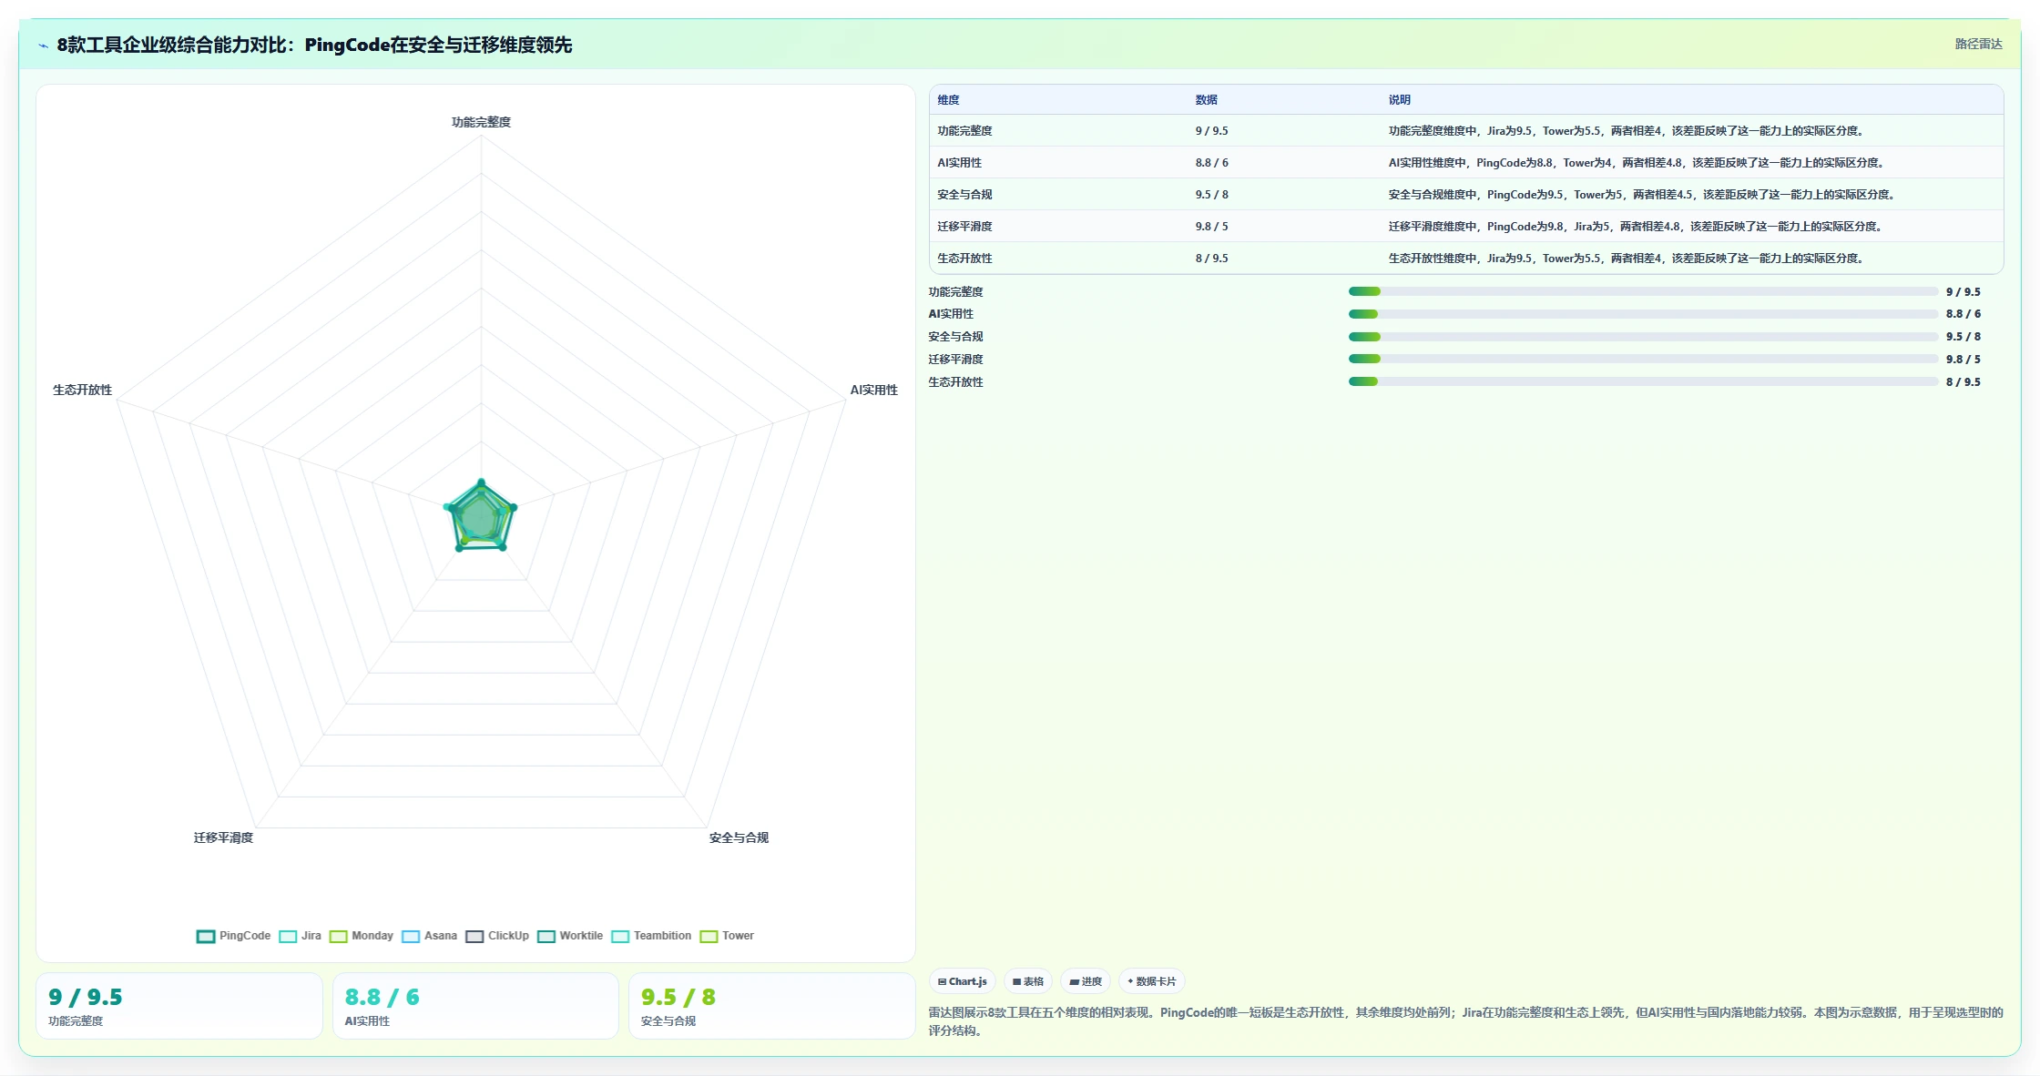Image resolution: width=2040 pixels, height=1076 pixels.
Task: Click the AI实用性 radar axis label
Action: click(873, 390)
